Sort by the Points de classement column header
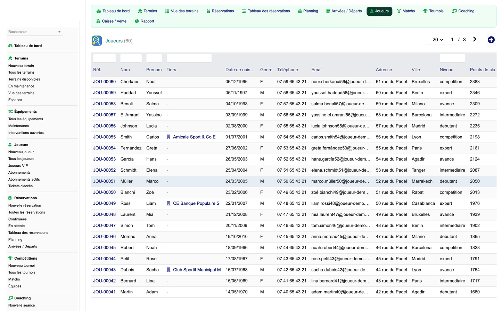 coord(483,70)
